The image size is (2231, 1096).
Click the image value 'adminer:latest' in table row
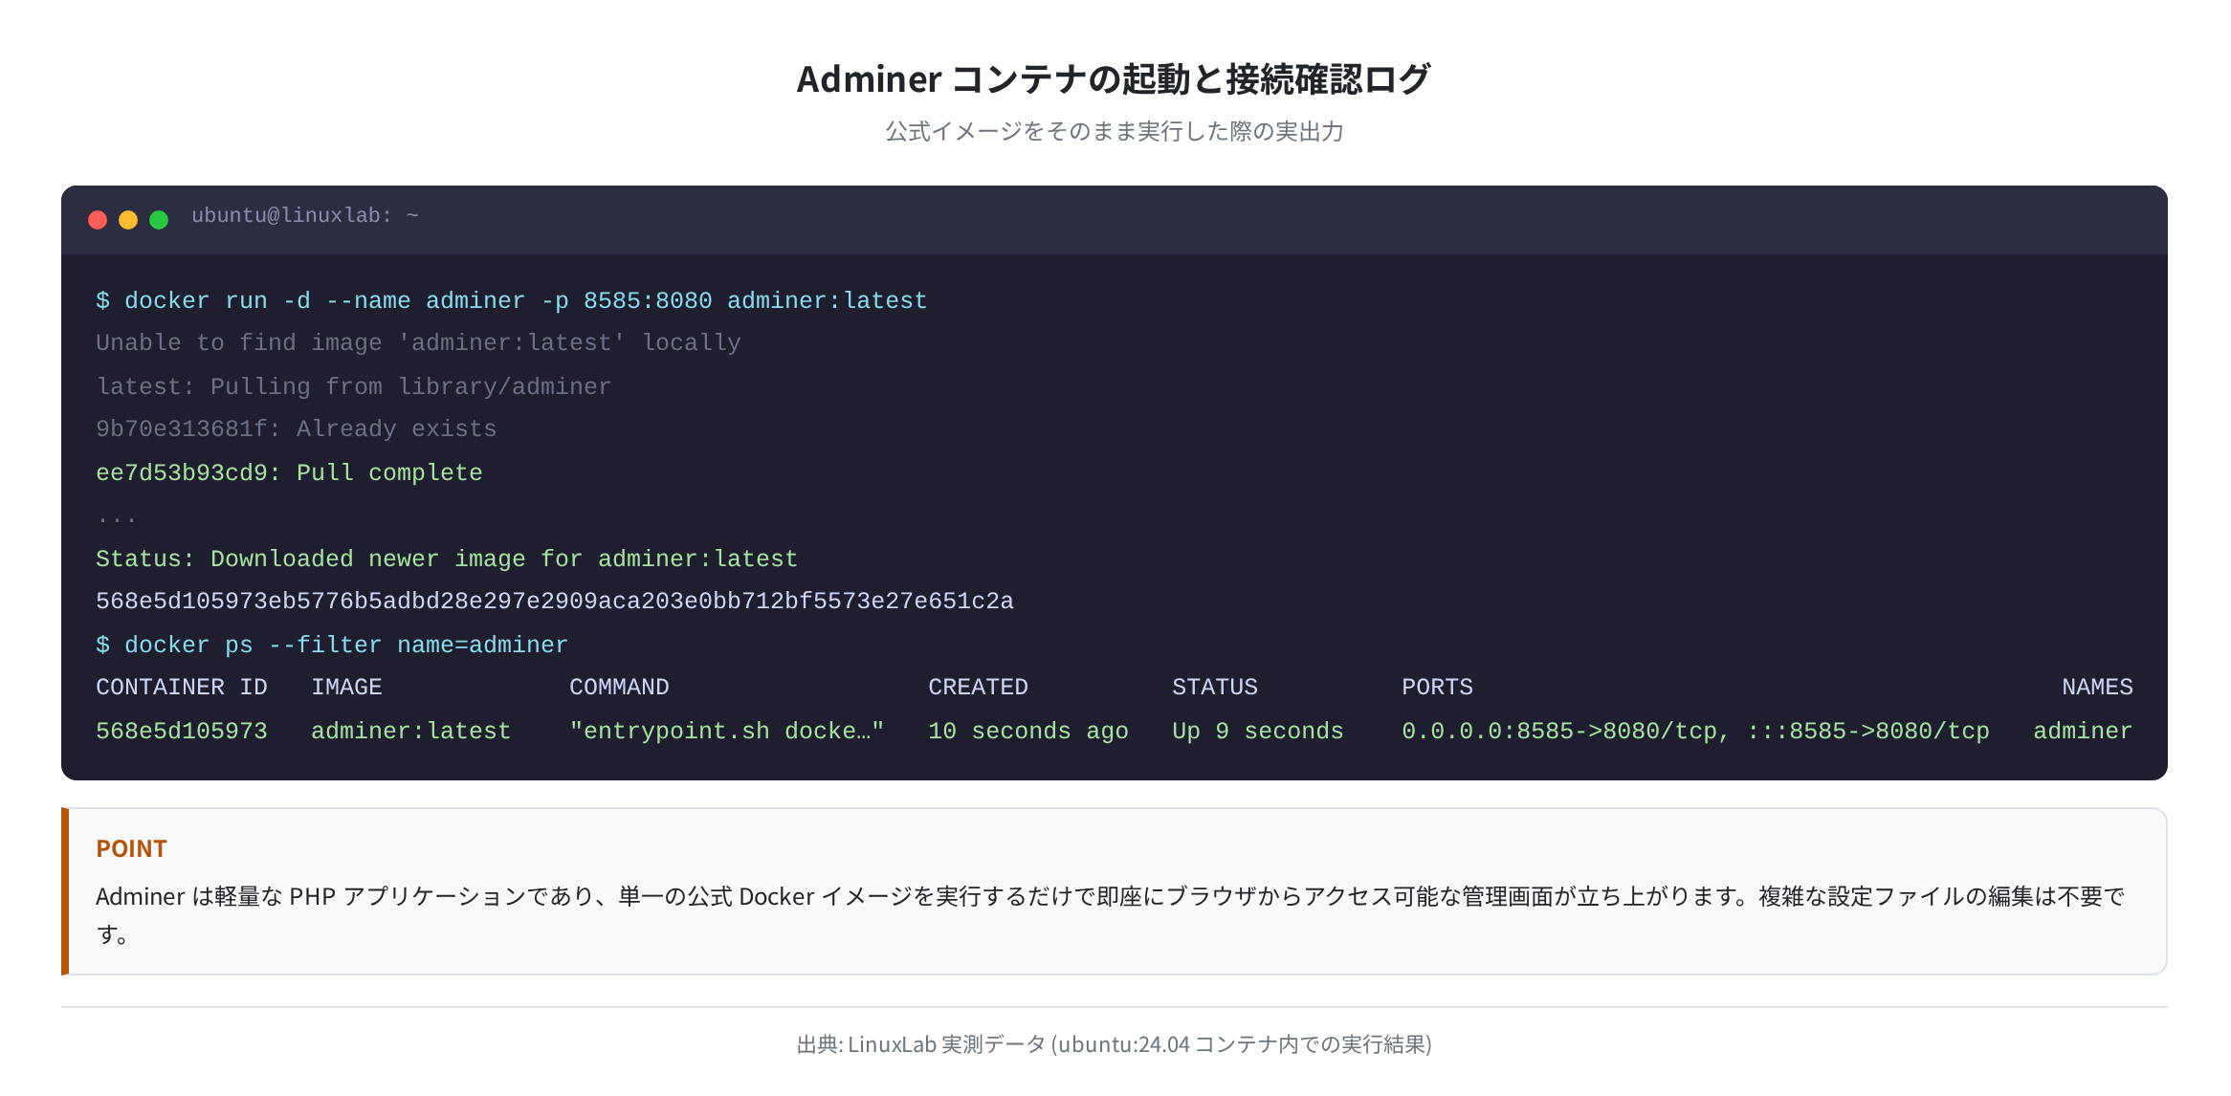click(411, 731)
